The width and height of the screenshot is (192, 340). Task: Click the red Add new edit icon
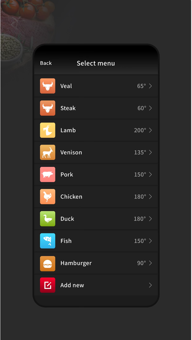click(x=48, y=285)
